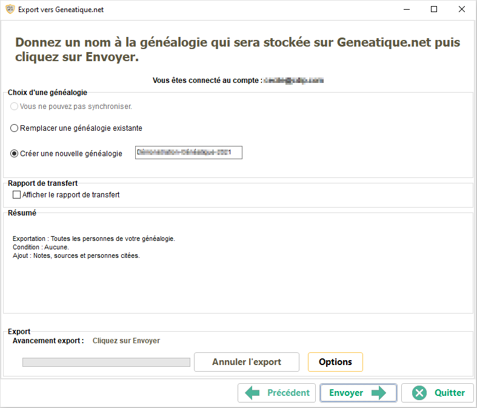Maximize the Export vers Geneatique.net window
This screenshot has height=408, width=477.
(x=434, y=10)
